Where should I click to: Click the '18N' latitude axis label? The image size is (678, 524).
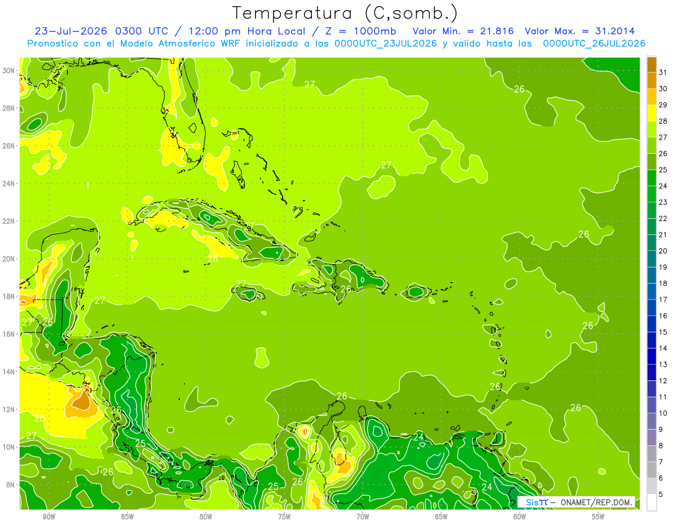(9, 296)
